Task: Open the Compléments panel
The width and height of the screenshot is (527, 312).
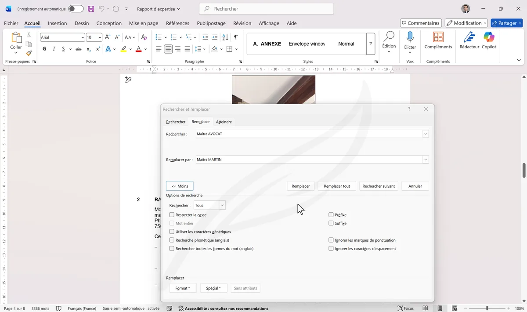Action: pyautogui.click(x=438, y=42)
